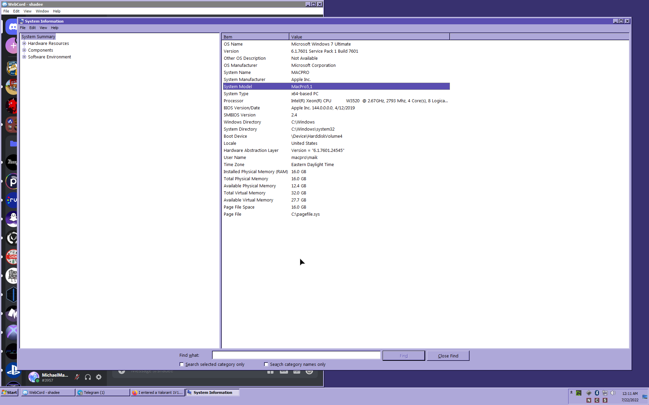Open the white ghost server icon
649x405 pixels.
[12, 219]
